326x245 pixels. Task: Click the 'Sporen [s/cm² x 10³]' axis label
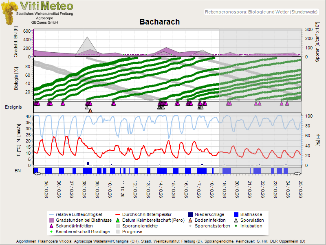pos(317,42)
